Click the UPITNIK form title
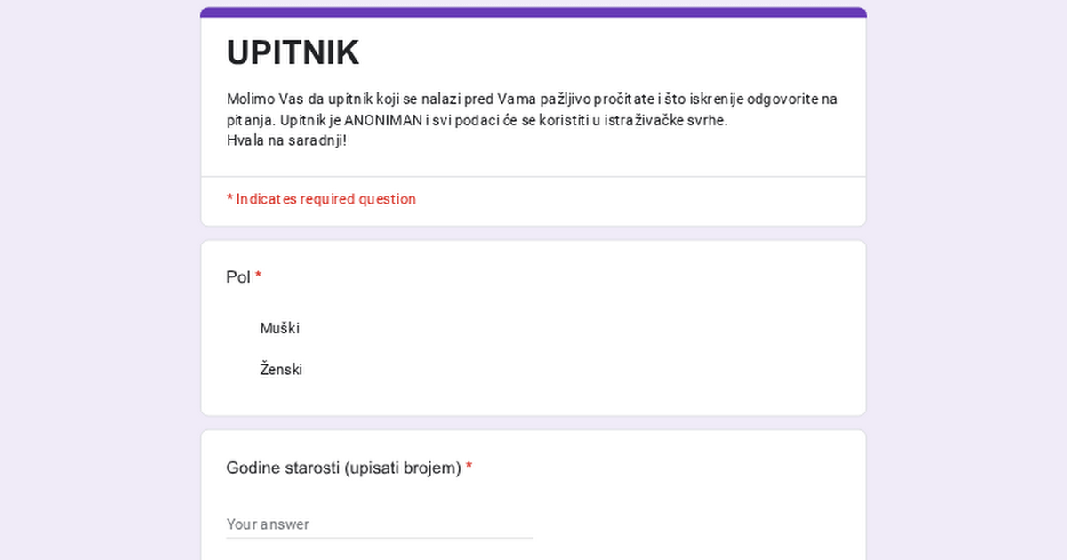This screenshot has height=560, width=1067. click(293, 53)
